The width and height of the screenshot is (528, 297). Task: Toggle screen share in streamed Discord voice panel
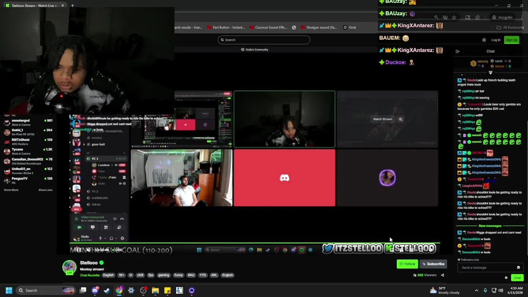pyautogui.click(x=93, y=227)
